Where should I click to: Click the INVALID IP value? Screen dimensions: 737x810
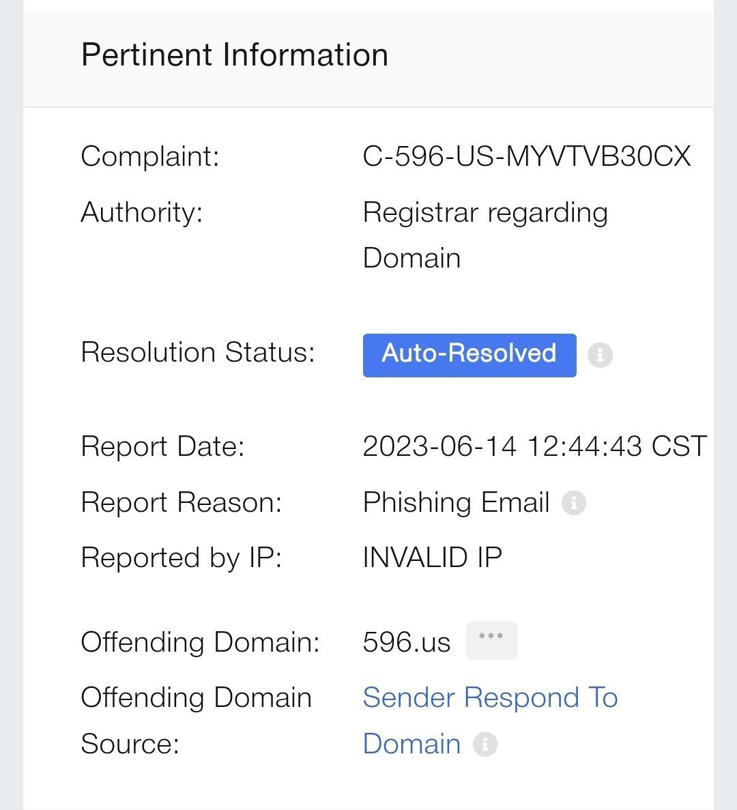432,558
